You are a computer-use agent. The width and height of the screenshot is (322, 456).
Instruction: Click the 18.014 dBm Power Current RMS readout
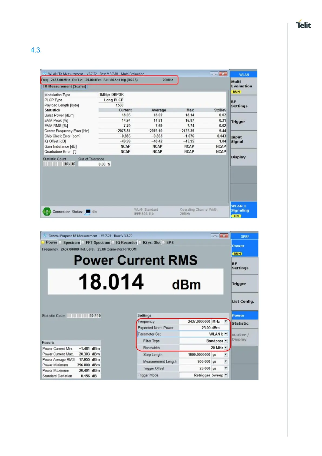[x=135, y=282]
